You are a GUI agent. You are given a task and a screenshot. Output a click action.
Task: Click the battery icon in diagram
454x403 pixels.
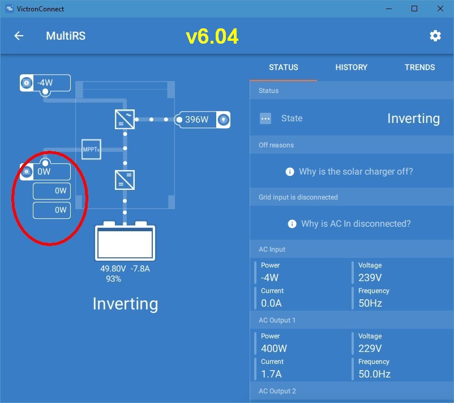coord(125,241)
